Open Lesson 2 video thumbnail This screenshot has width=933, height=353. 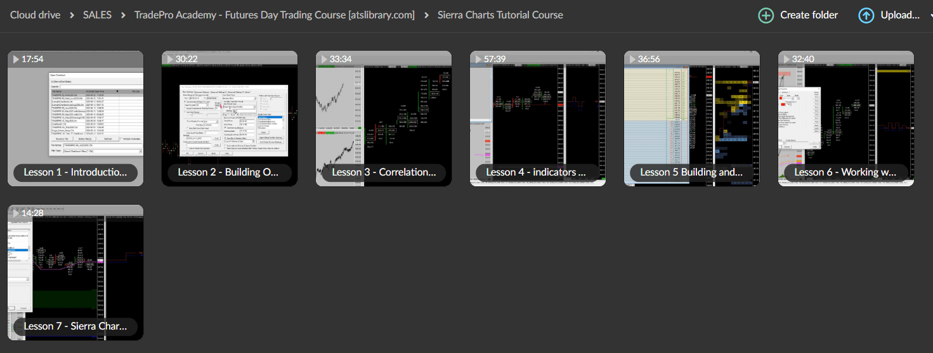tap(230, 119)
